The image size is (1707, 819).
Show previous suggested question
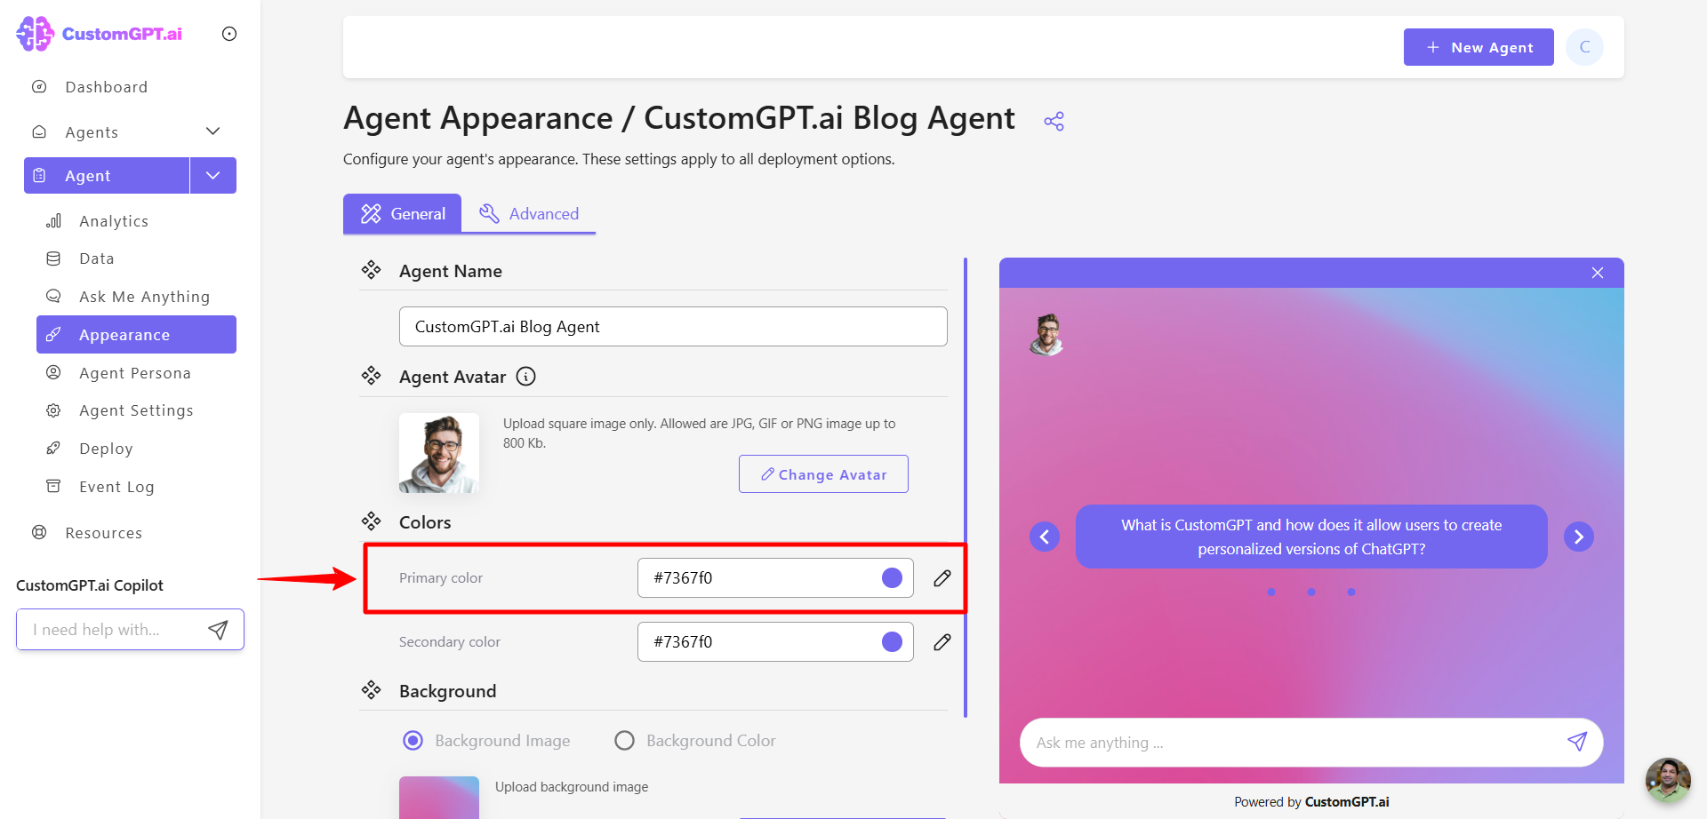[x=1045, y=537]
